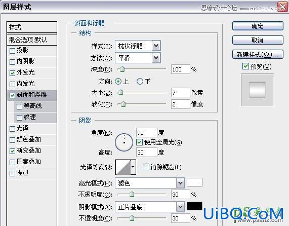
Task: Click the angle dial control
Action: click(124, 142)
